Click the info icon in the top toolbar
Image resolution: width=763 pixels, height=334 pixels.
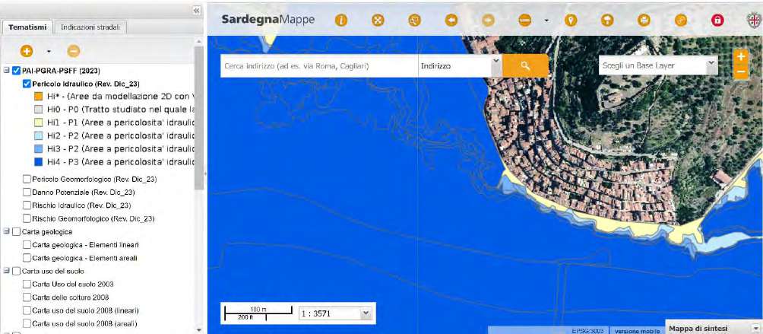[341, 21]
